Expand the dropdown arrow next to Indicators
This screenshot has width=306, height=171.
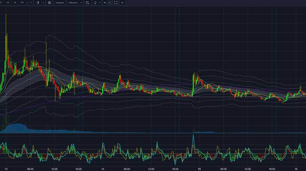(81, 3)
